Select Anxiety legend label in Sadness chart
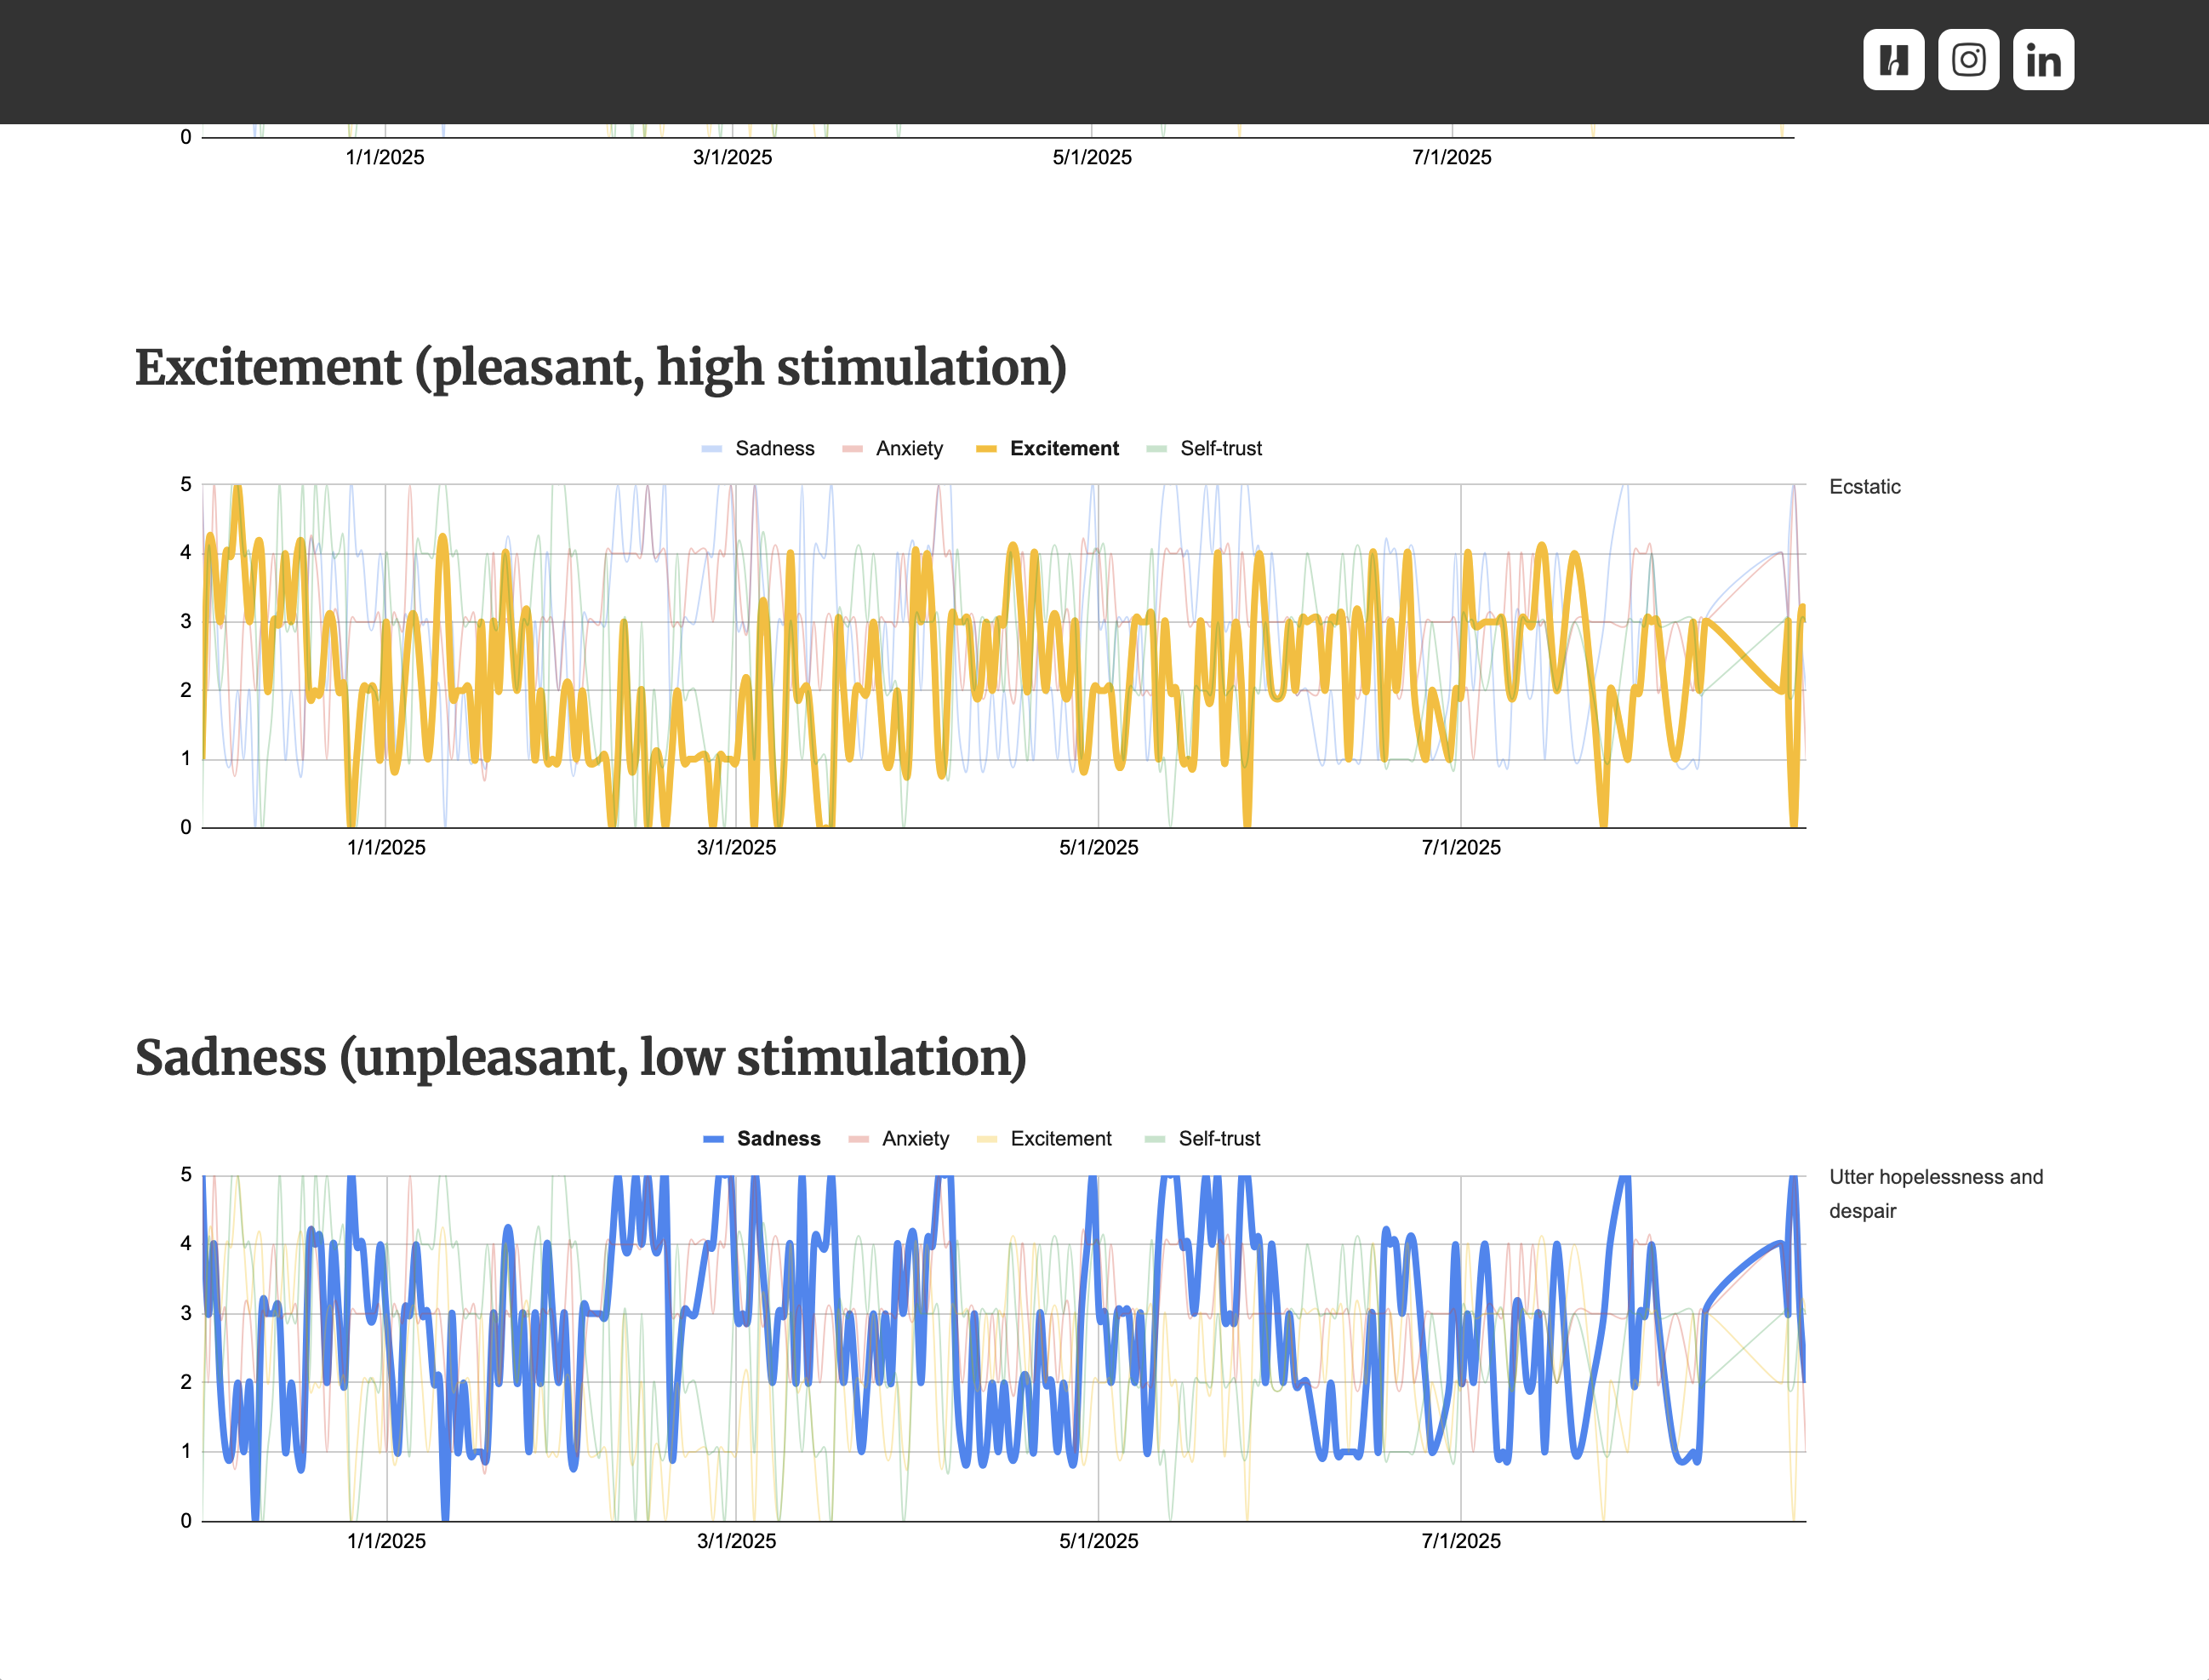2209x1680 pixels. pos(915,1139)
